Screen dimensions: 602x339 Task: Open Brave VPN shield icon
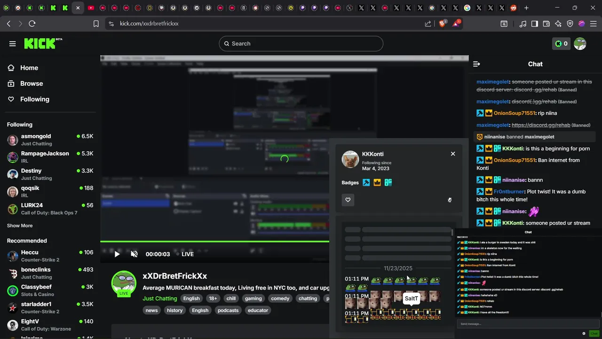coord(570,24)
